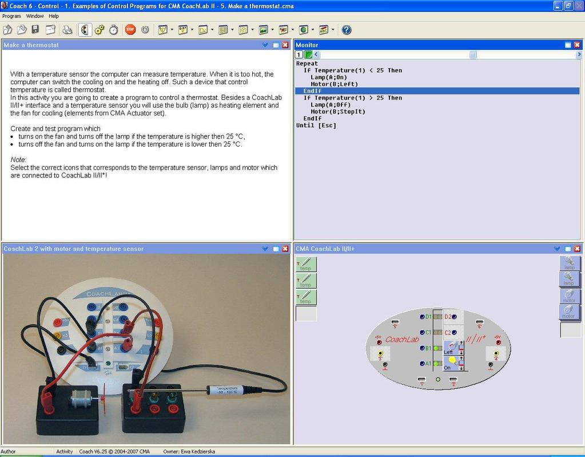Click the notes/model toolbar icon
Image resolution: width=585 pixels, height=457 pixels.
point(243,30)
